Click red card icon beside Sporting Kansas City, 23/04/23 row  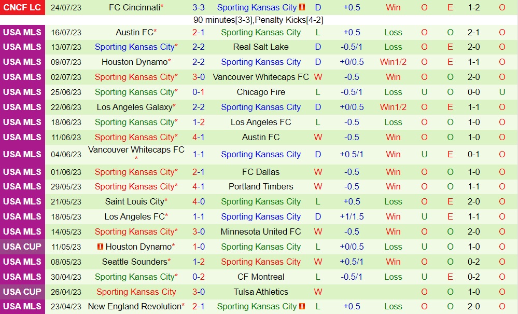(303, 306)
